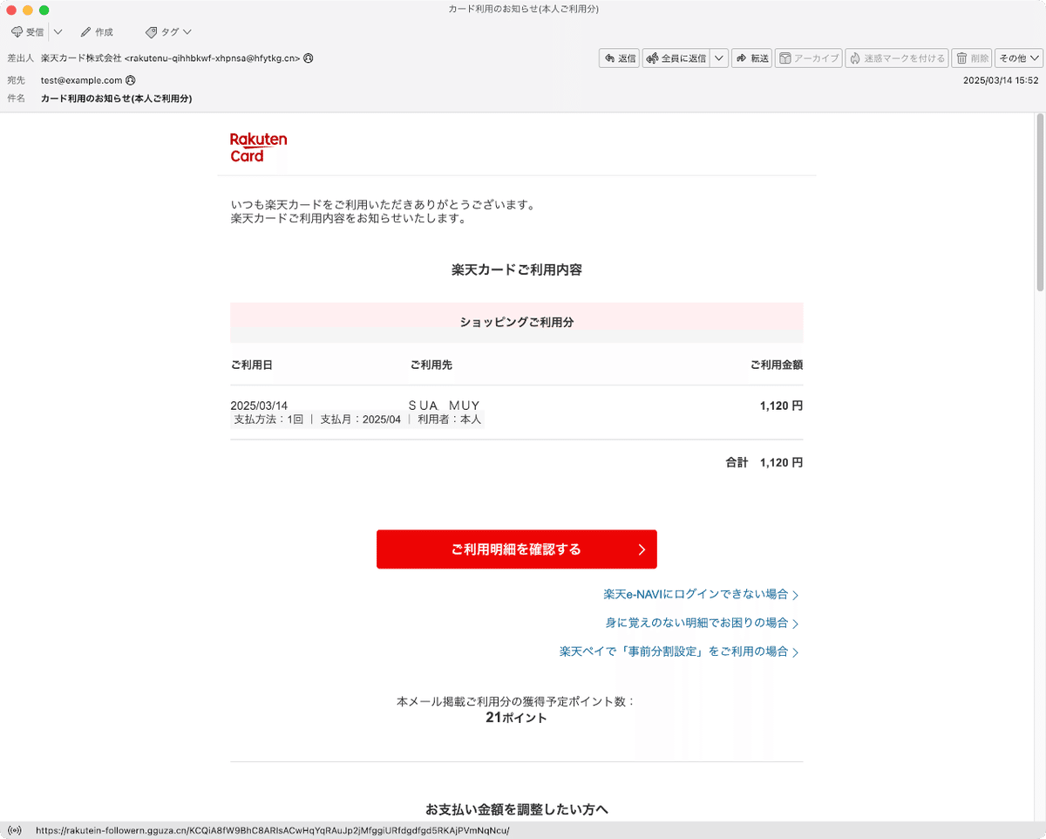Click the usage date 2025/03/14 in the table

(259, 406)
